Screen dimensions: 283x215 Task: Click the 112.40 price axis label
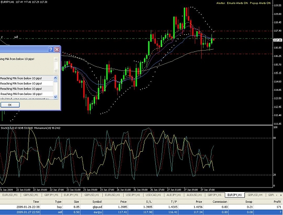point(278,115)
